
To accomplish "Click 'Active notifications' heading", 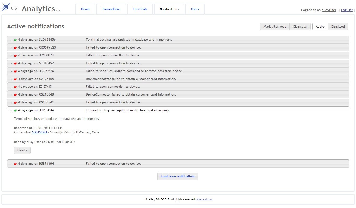I will 35,26.
